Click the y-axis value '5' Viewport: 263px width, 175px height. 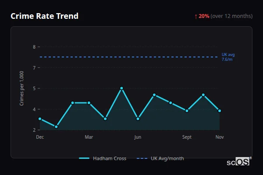coord(34,88)
